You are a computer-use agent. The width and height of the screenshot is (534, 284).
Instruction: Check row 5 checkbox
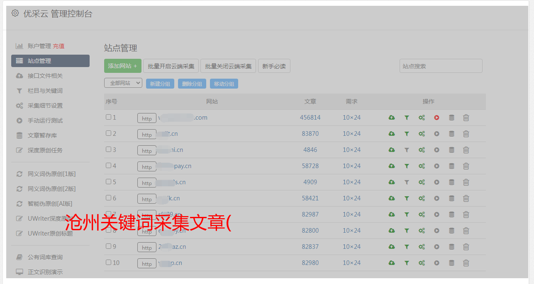tap(108, 182)
